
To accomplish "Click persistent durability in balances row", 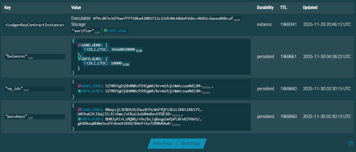I will 266,56.
